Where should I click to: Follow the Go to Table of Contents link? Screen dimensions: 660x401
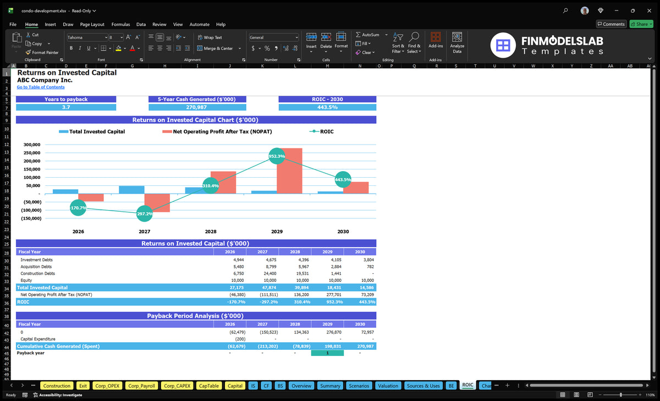pyautogui.click(x=41, y=87)
